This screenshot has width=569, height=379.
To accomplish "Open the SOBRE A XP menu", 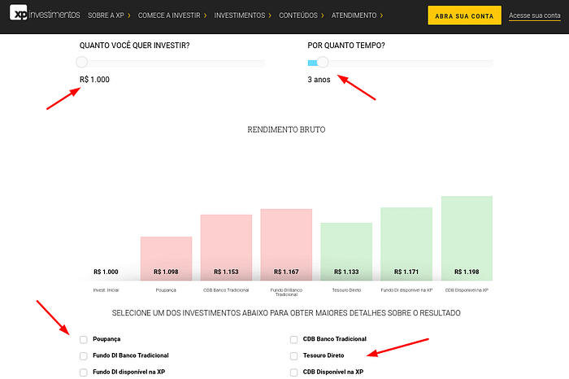I will [x=109, y=15].
